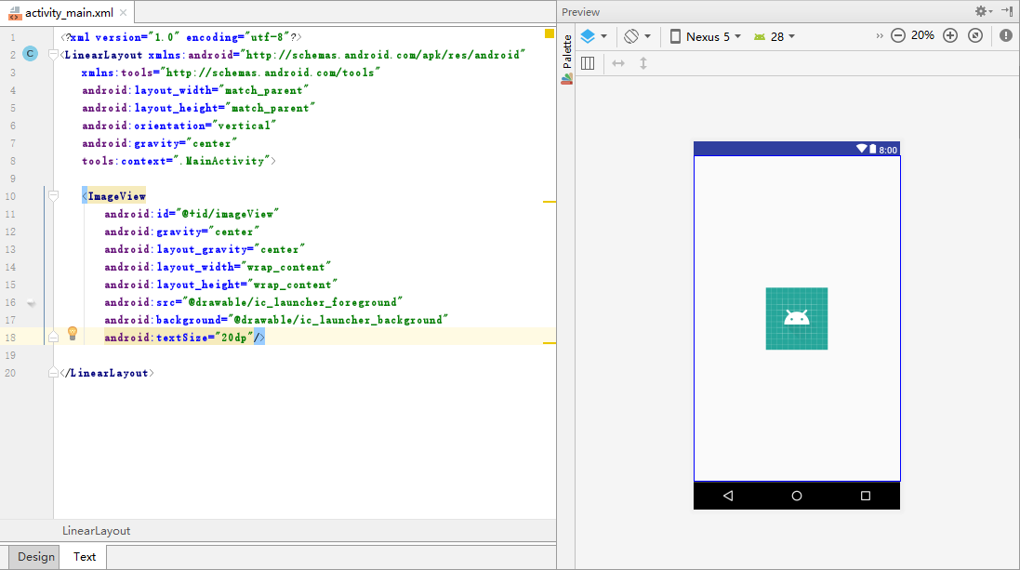The width and height of the screenshot is (1020, 570).
Task: Click the related class gutter icon on line 2
Action: [x=30, y=55]
